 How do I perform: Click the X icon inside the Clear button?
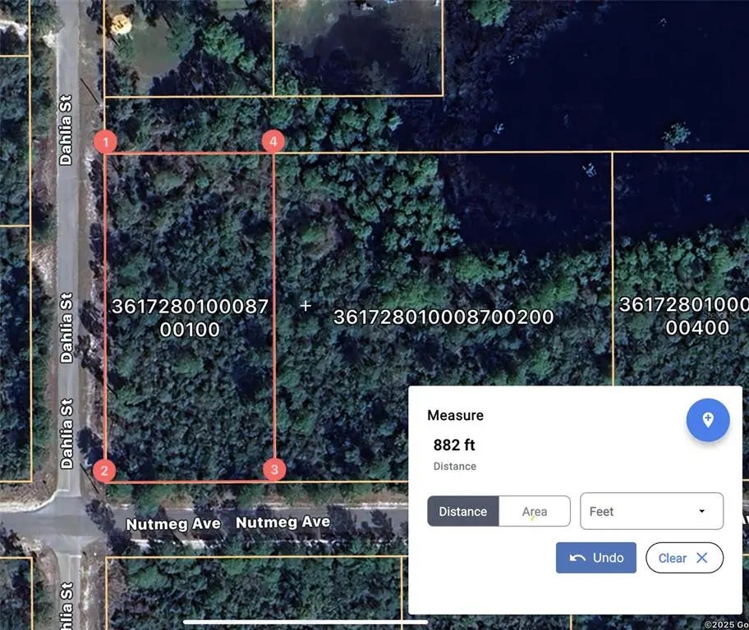pos(702,558)
